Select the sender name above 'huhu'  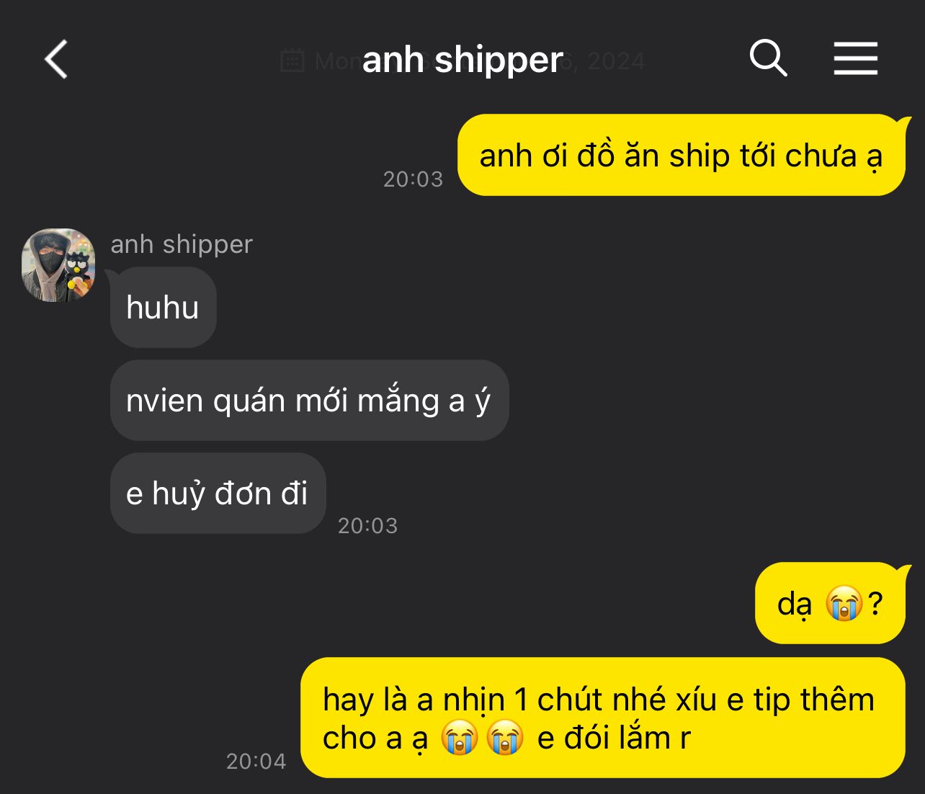click(182, 244)
